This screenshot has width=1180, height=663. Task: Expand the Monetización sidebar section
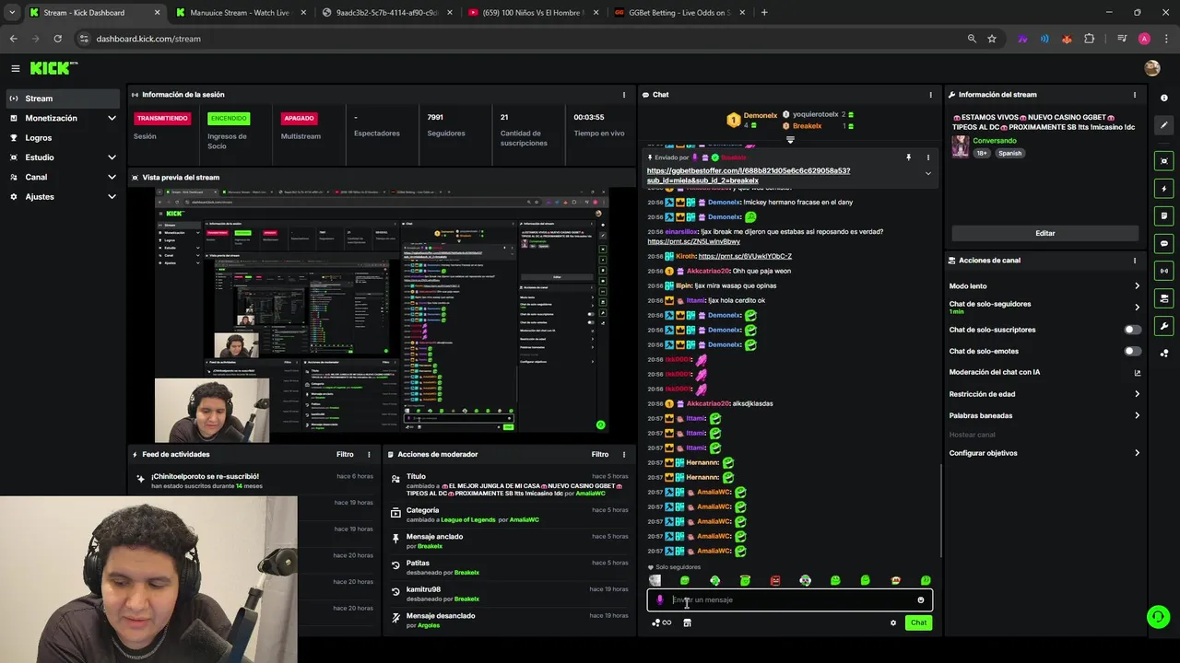point(62,118)
